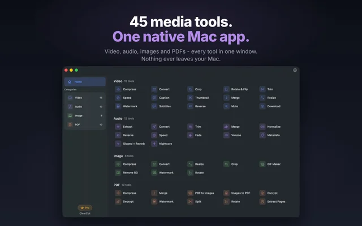Select the Video Resize tool icon
Screen dimensions: 362x226
262,98
